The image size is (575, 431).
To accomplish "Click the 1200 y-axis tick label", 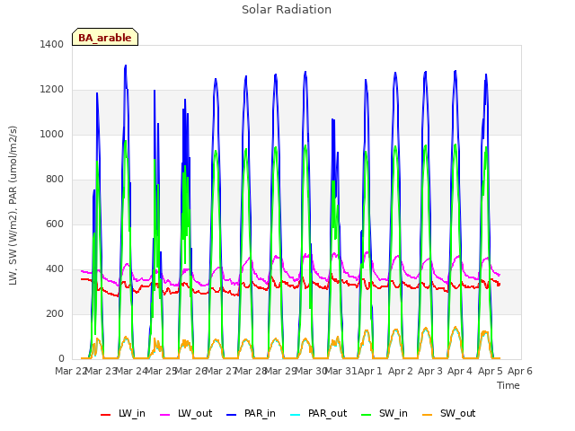I will pyautogui.click(x=52, y=90).
